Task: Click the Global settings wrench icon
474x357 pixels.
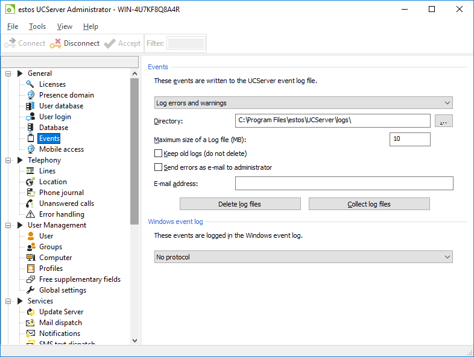Action: pos(30,290)
